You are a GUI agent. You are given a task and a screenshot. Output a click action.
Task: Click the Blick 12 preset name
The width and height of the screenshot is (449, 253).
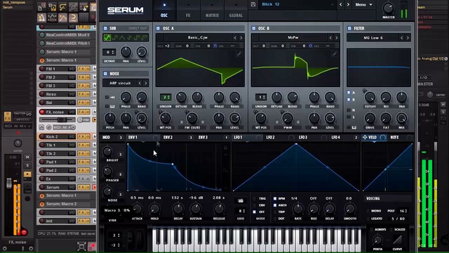271,4
